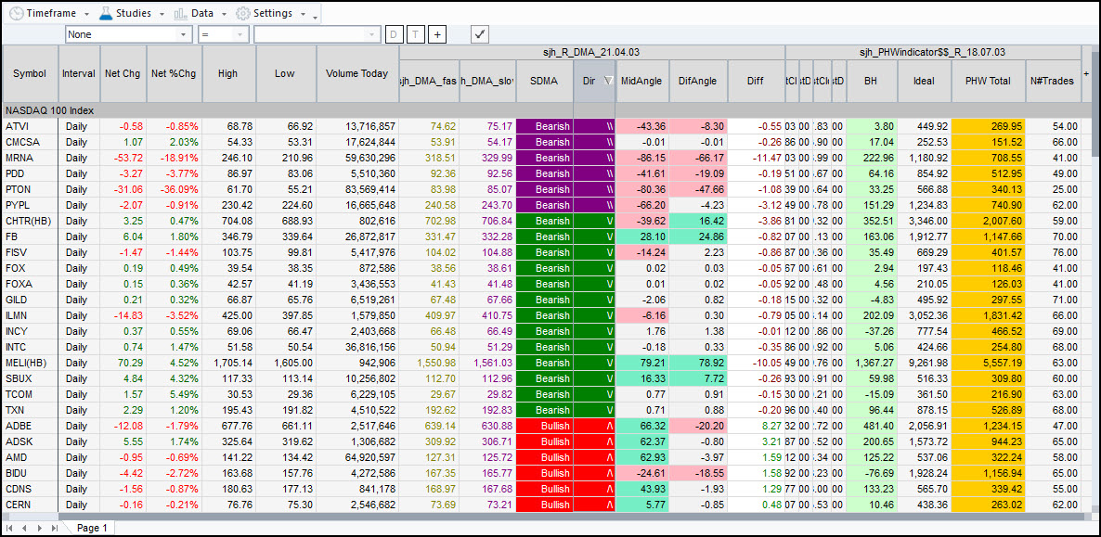
Task: Open the Studies dropdown arrow
Action: (x=162, y=14)
